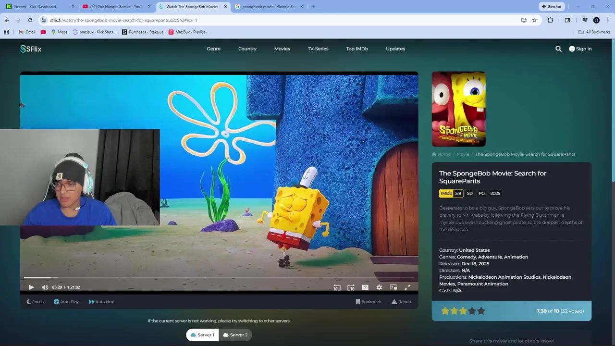This screenshot has width=615, height=346.
Task: Rewind video by 10 seconds
Action: pyautogui.click(x=337, y=287)
